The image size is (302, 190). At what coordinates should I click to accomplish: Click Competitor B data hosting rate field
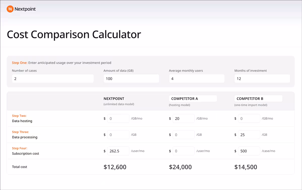tap(249, 118)
